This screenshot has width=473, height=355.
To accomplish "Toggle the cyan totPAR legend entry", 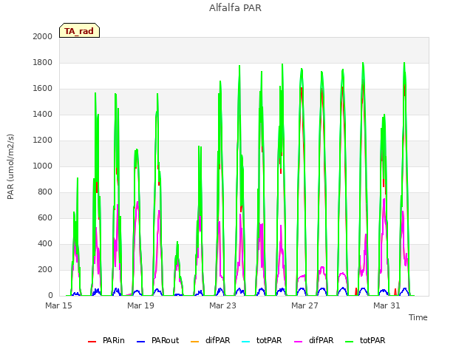I will click(262, 340).
